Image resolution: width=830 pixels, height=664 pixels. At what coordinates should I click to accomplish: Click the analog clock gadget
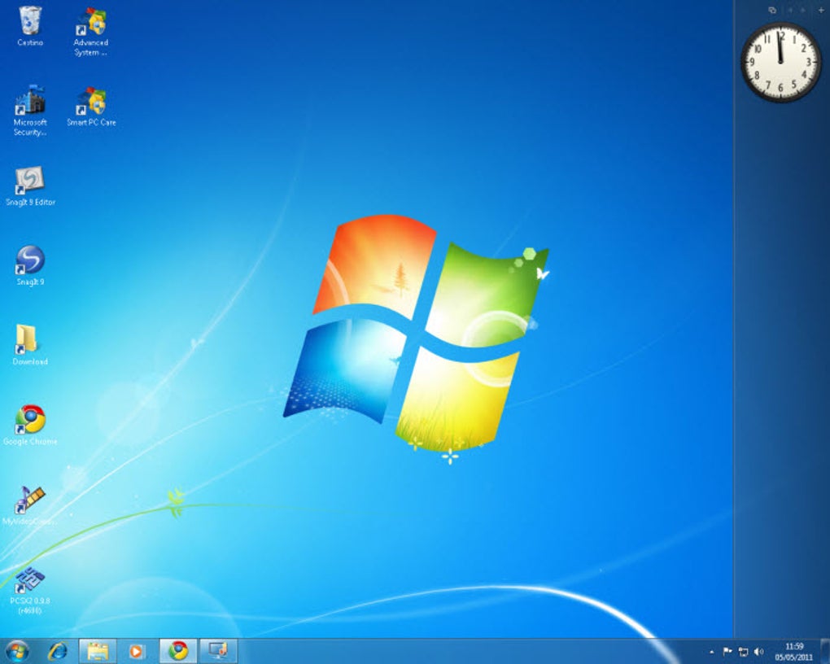coord(781,63)
